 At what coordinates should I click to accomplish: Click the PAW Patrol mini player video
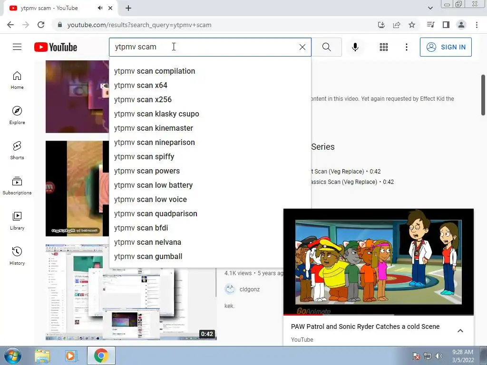click(378, 262)
